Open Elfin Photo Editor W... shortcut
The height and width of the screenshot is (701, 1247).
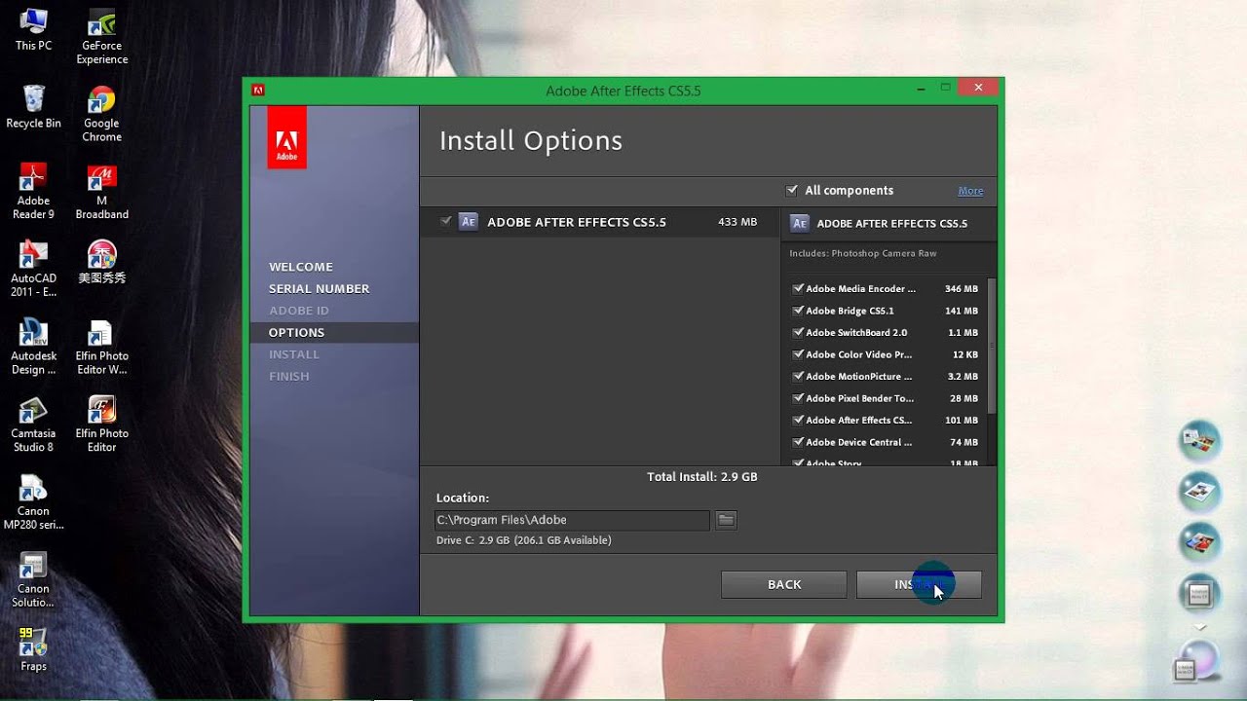tap(101, 347)
